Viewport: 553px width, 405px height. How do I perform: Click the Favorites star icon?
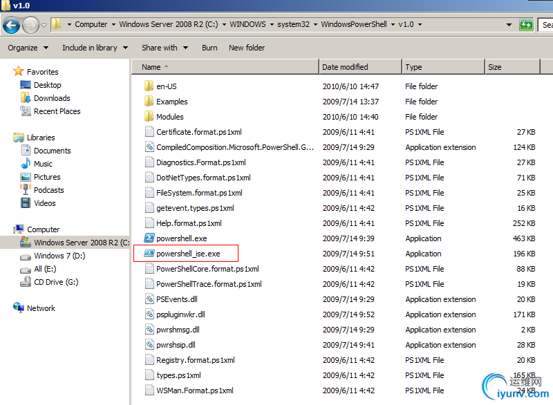pos(19,71)
